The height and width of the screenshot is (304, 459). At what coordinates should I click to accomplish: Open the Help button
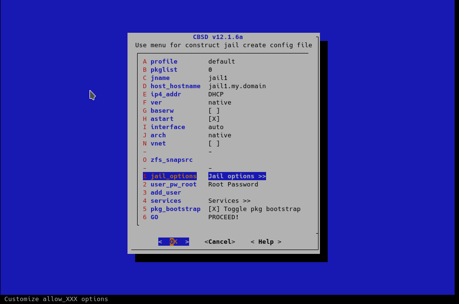(266, 242)
